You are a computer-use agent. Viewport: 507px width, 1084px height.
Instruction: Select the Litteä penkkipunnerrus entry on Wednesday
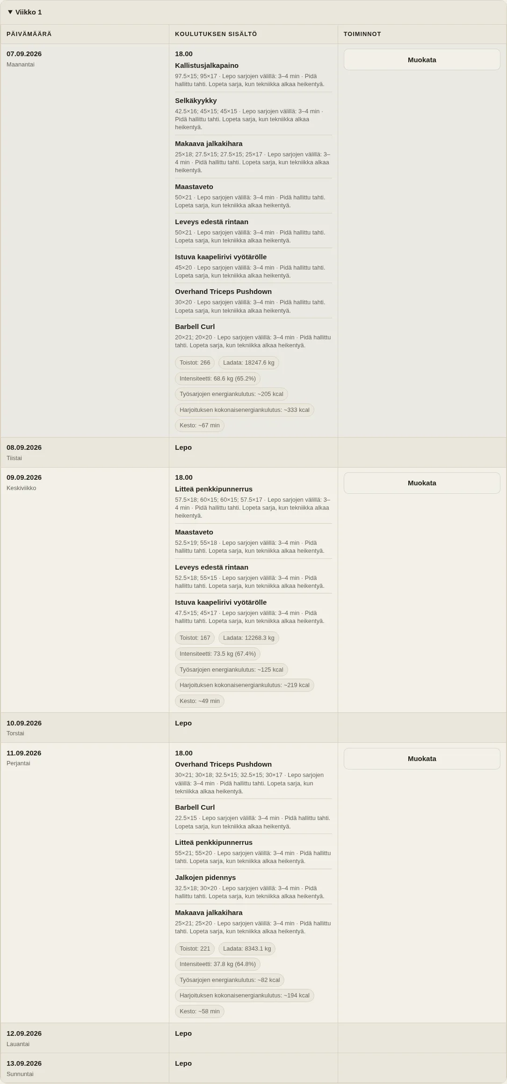[214, 489]
